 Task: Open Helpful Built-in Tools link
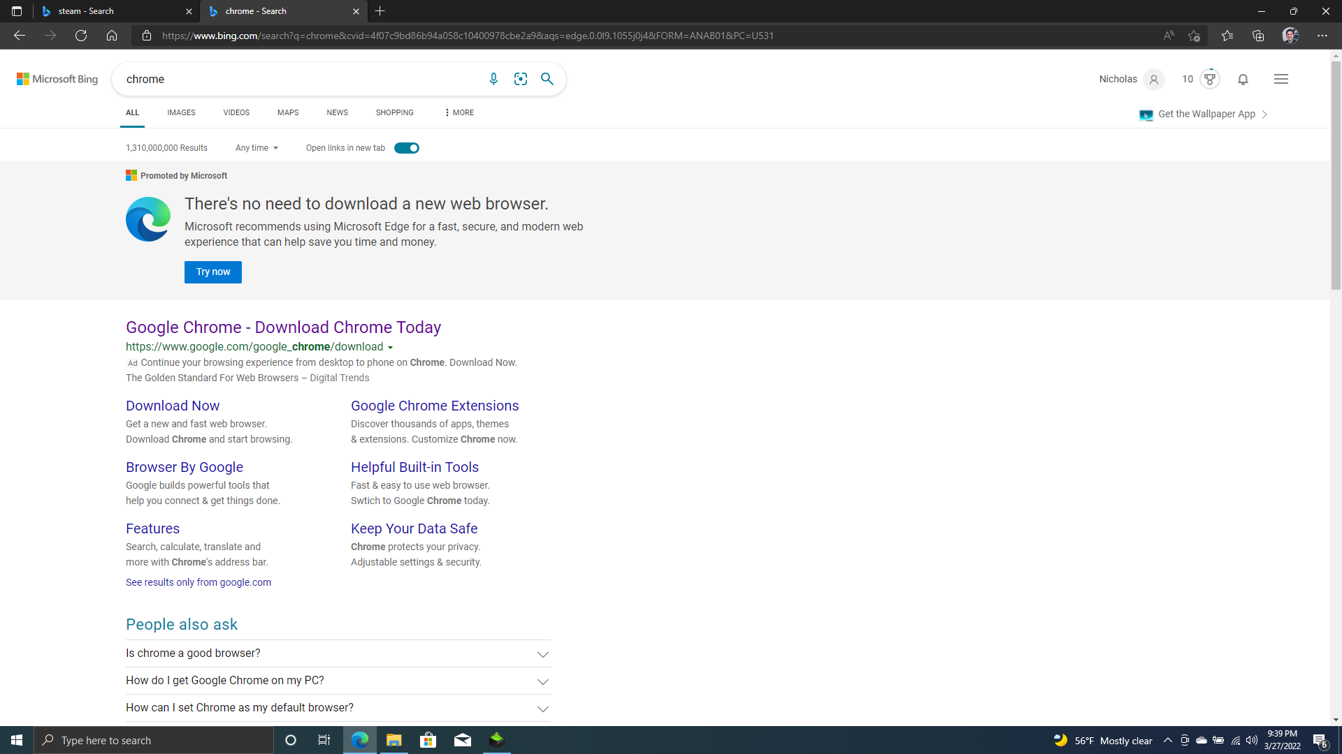(414, 467)
